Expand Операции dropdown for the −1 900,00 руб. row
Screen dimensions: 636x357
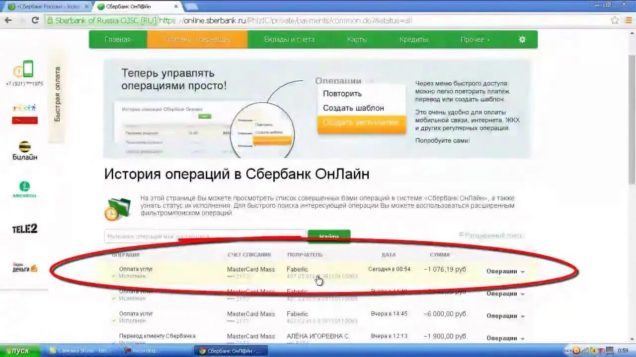[505, 338]
